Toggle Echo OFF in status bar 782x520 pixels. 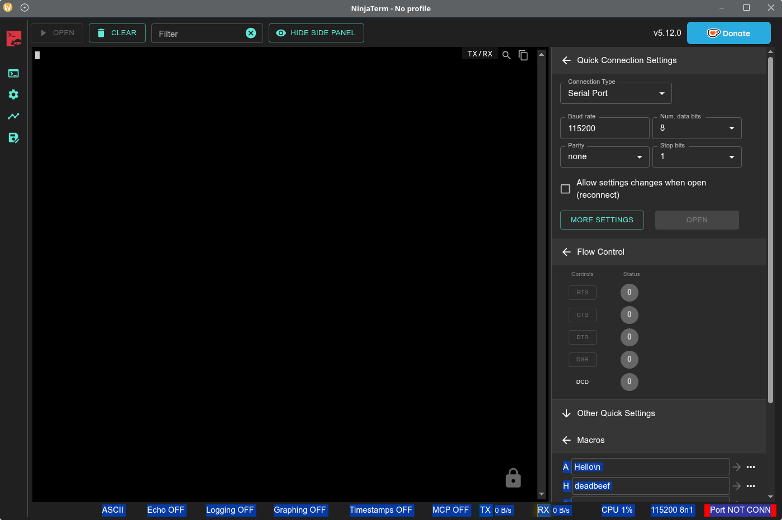coord(165,510)
